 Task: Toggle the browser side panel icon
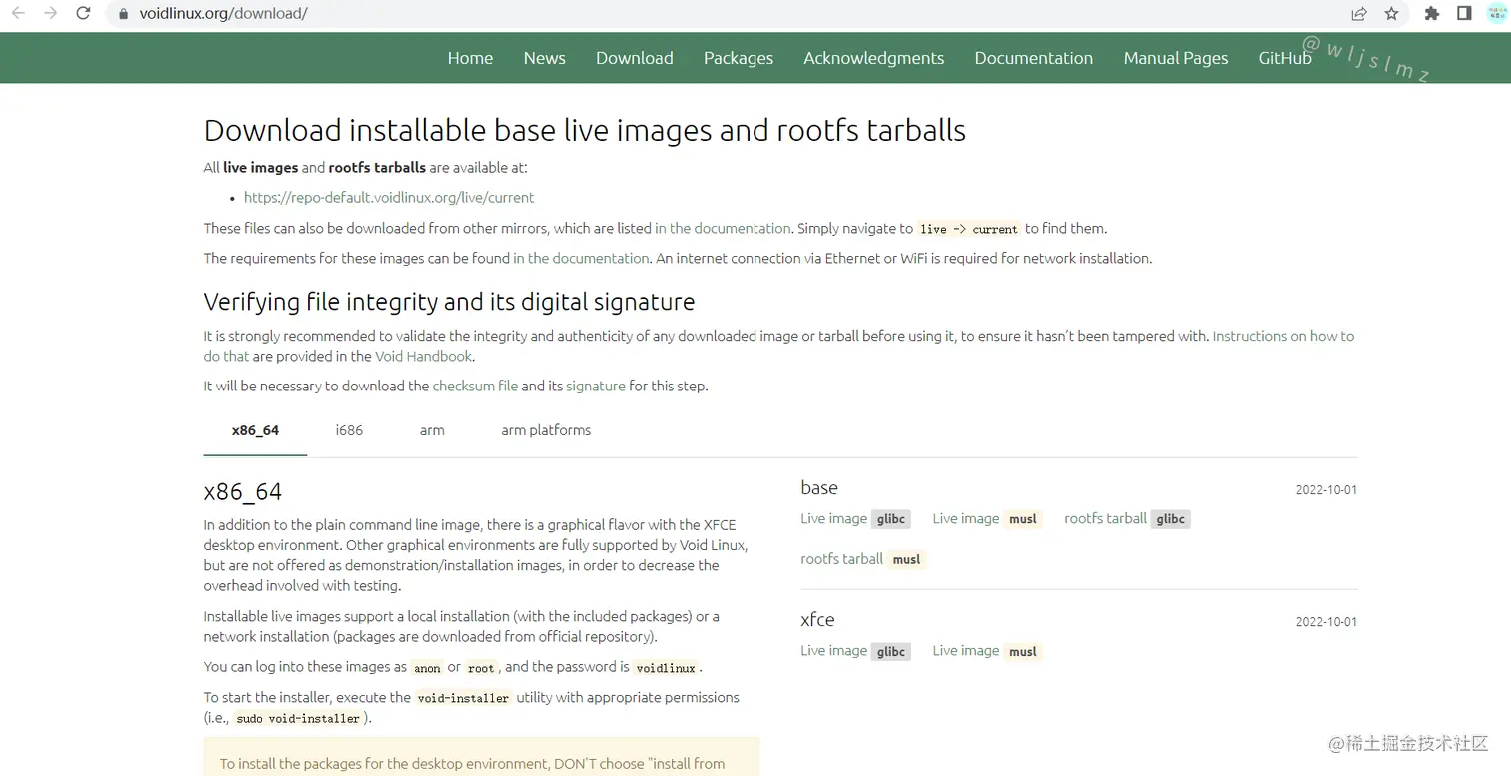point(1464,14)
